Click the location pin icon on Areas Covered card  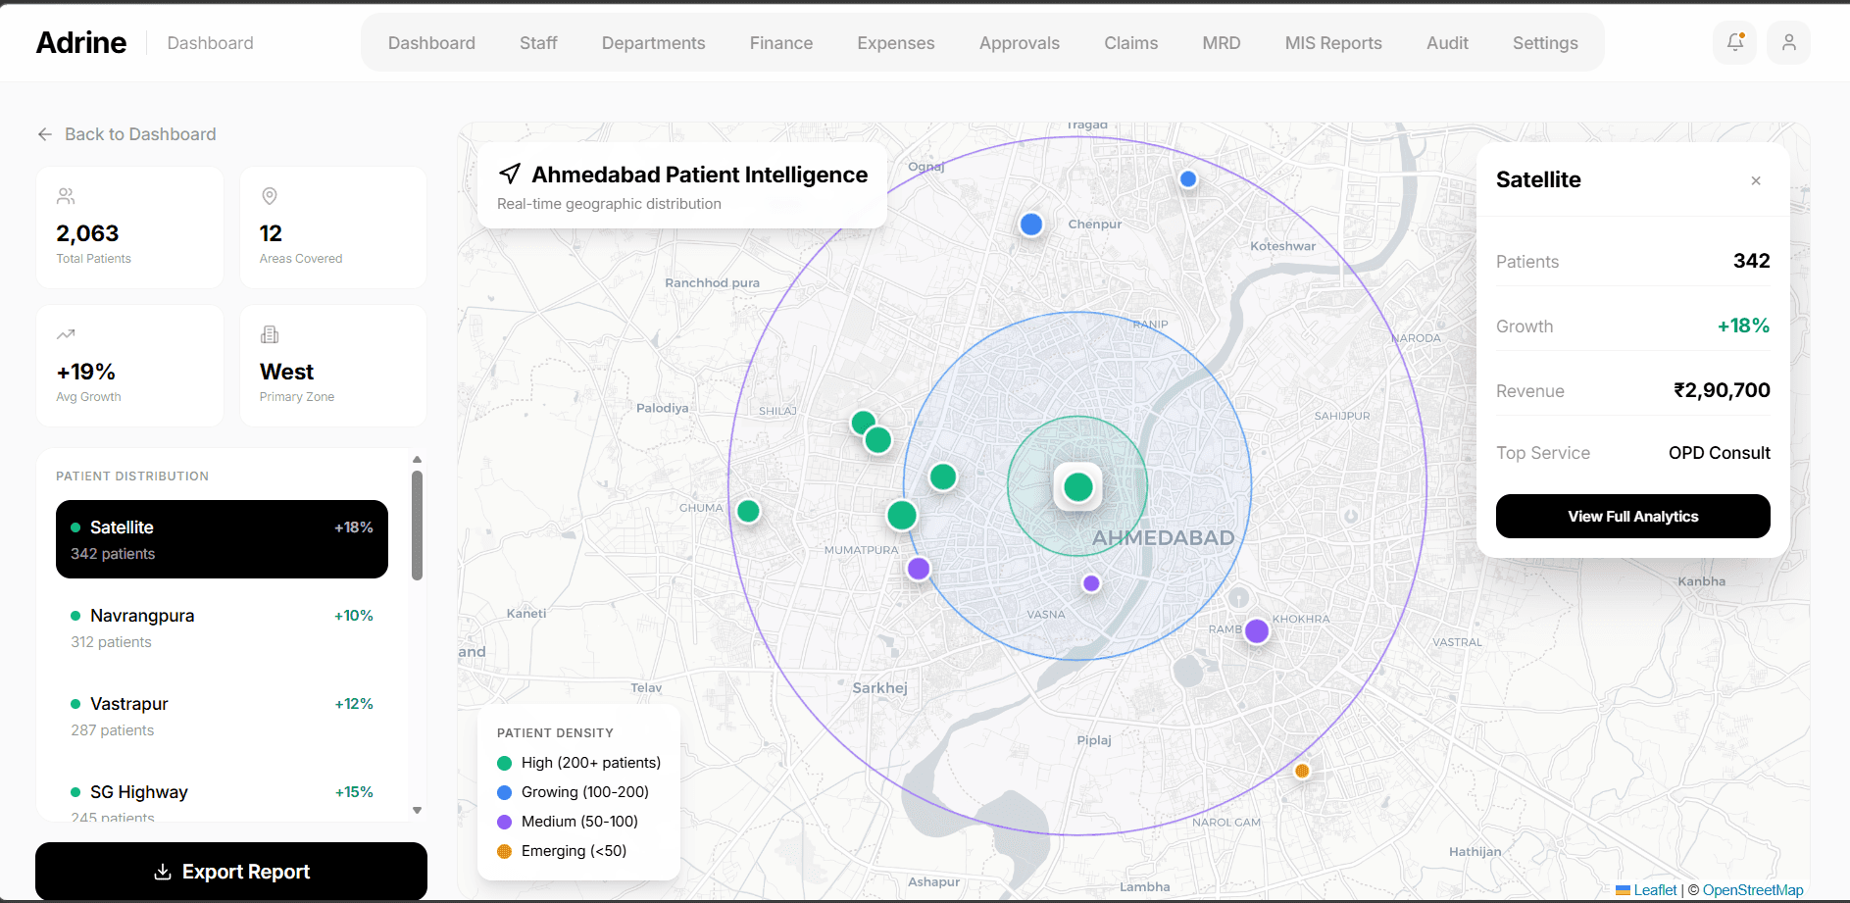269,196
